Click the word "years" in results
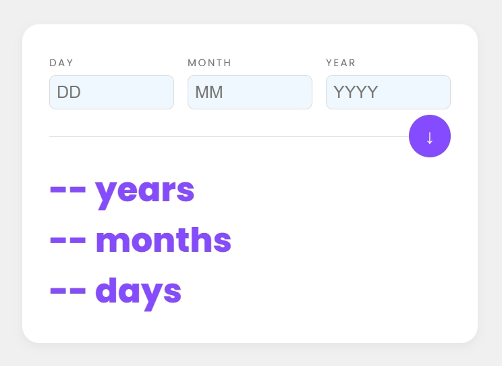This screenshot has width=502, height=366. pyautogui.click(x=144, y=191)
